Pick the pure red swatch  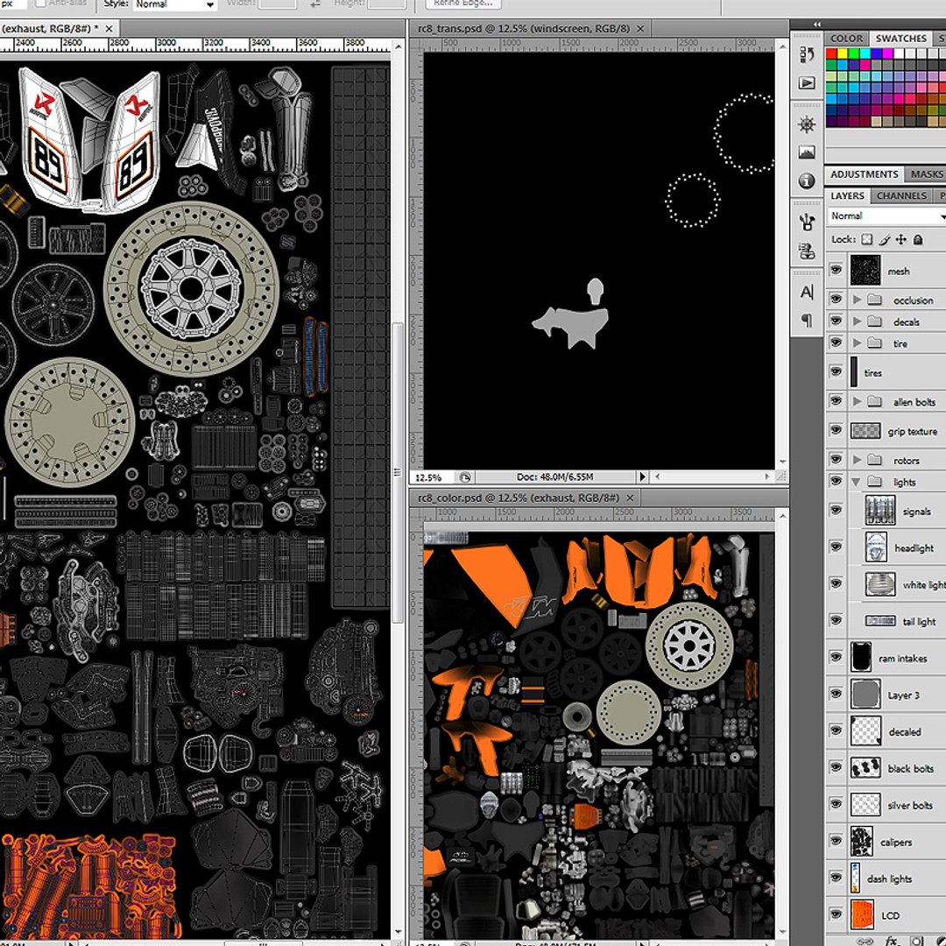click(831, 53)
